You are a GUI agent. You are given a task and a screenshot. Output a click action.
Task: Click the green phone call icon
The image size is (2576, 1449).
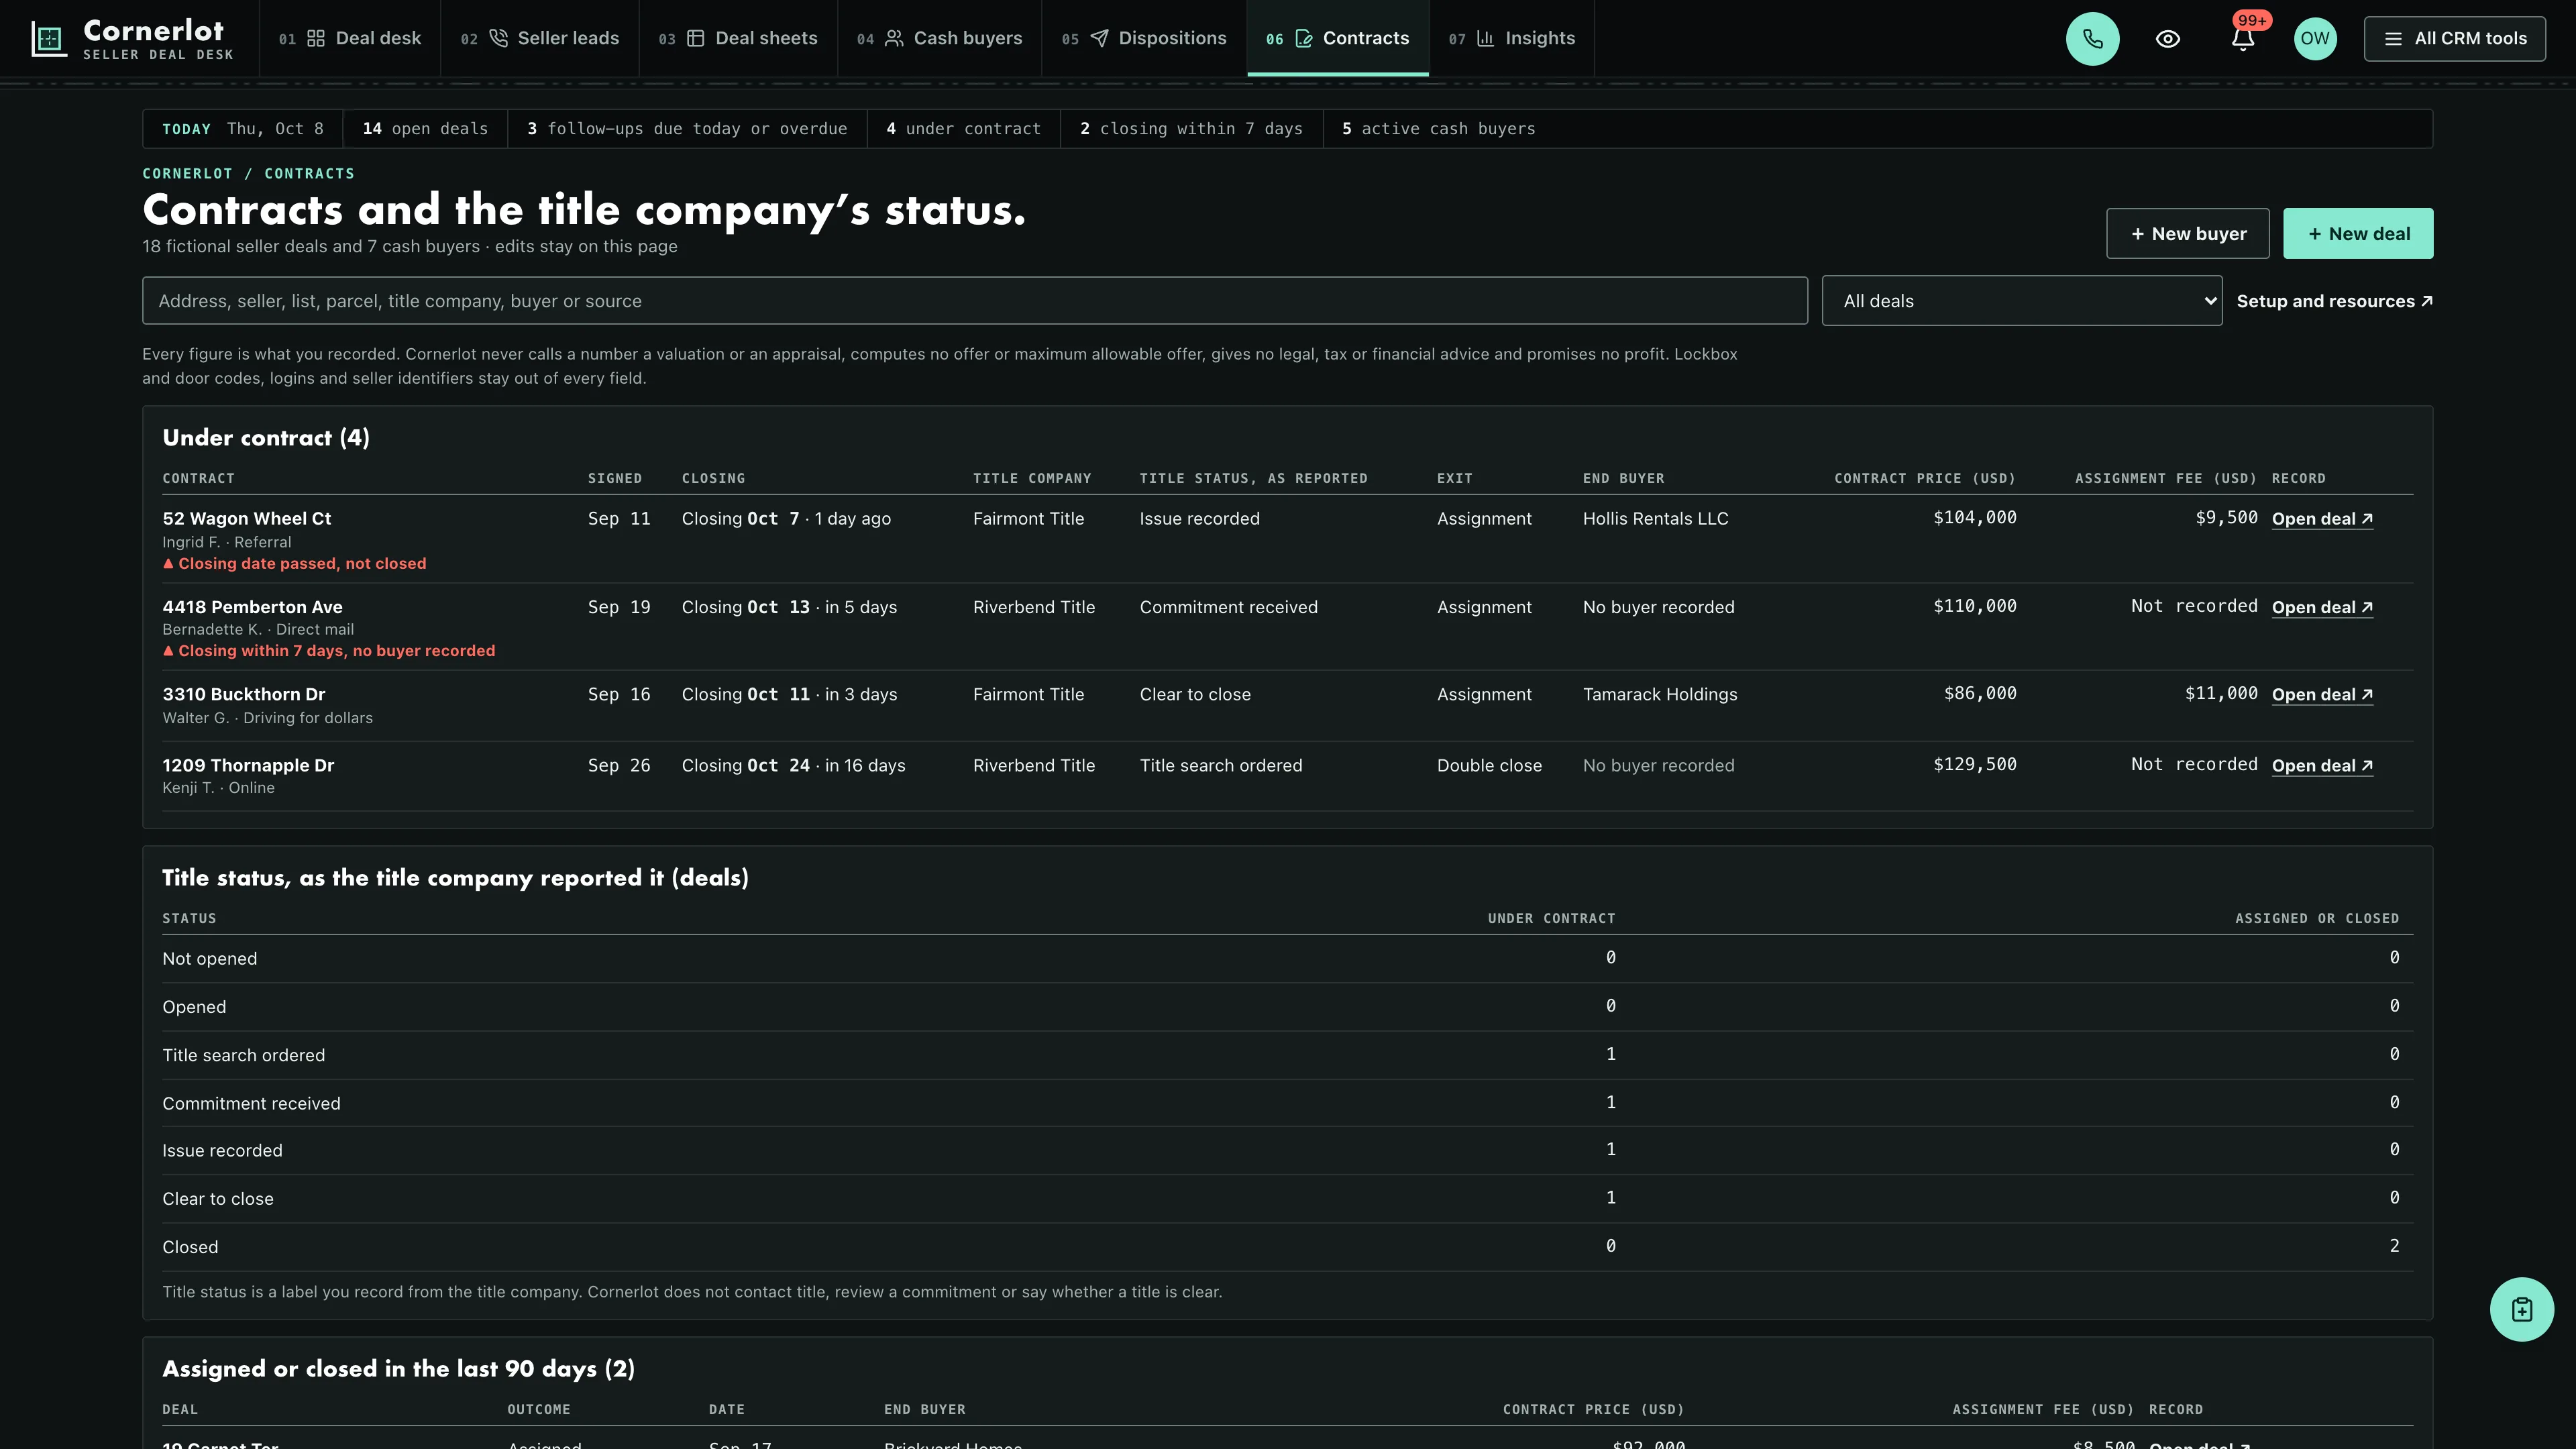2092,39
